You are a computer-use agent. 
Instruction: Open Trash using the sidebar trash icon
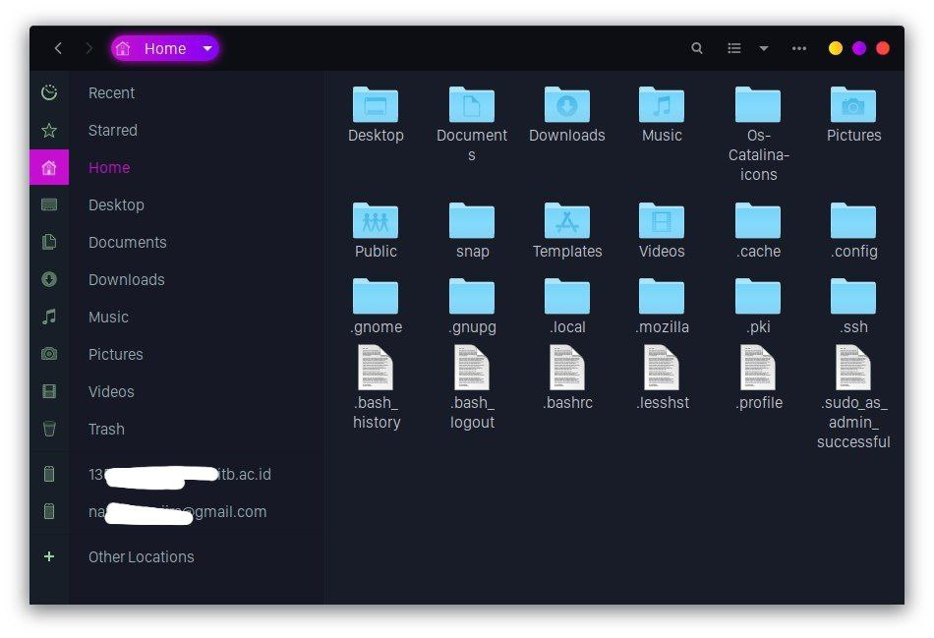pyautogui.click(x=49, y=429)
